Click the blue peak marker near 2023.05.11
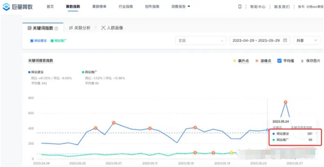The image size is (324, 167). coord(150,129)
